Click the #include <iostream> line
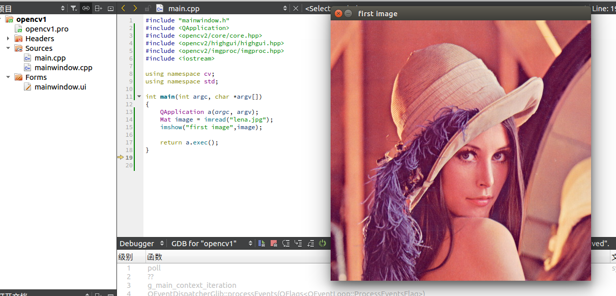This screenshot has height=296, width=616. click(180, 58)
